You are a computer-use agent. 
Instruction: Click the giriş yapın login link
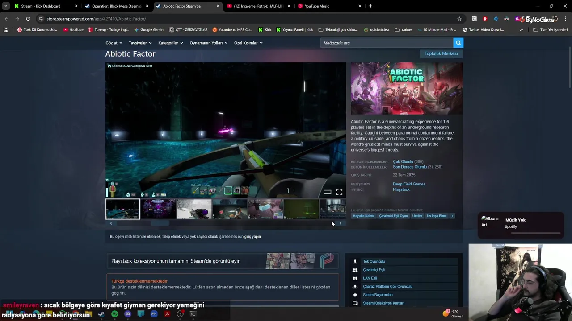pos(252,237)
